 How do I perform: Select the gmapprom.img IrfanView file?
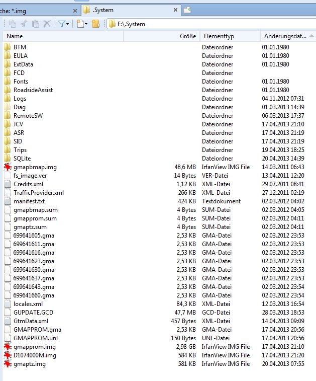pyautogui.click(x=35, y=347)
